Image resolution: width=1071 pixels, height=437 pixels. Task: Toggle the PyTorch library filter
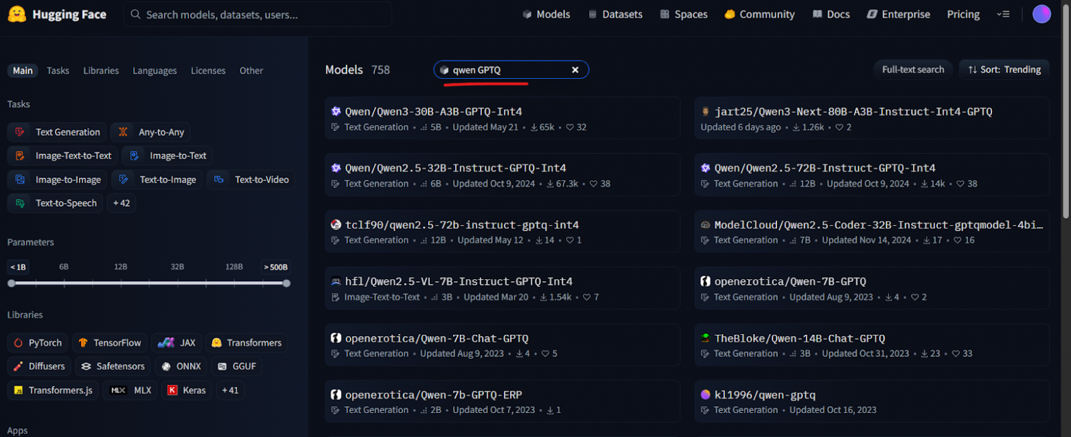click(38, 343)
